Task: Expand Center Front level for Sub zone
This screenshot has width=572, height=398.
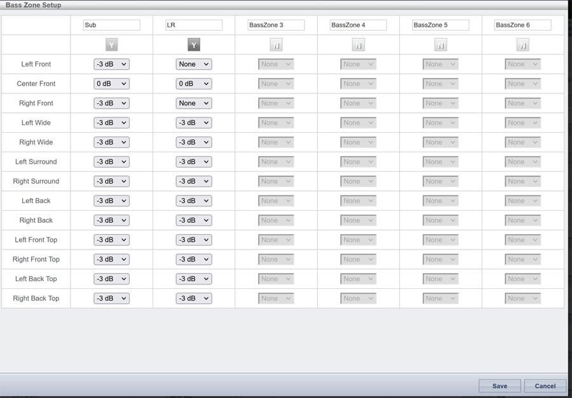Action: [111, 84]
